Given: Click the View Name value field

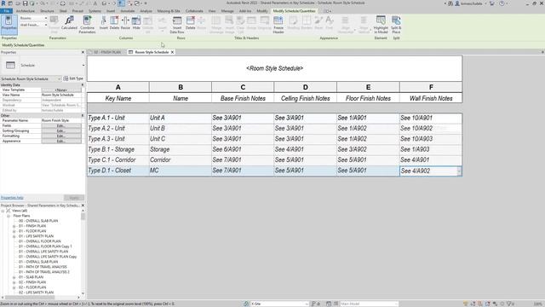Looking at the screenshot, I should tap(61, 95).
